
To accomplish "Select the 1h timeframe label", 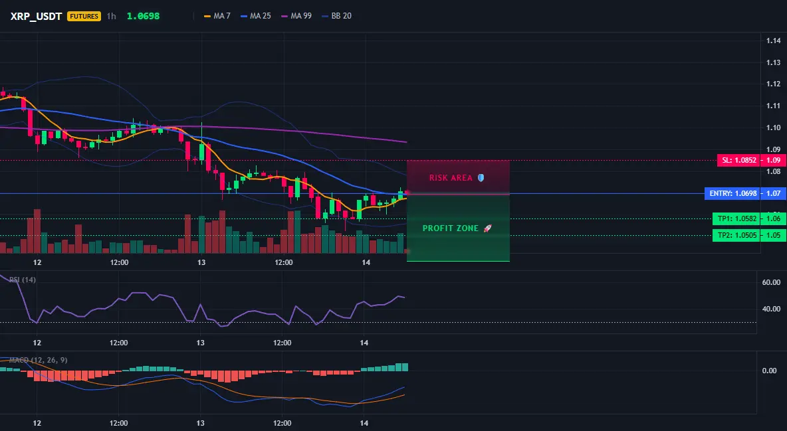I will tap(112, 16).
